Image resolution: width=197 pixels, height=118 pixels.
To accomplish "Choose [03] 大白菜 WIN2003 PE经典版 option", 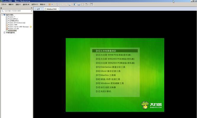I will pyautogui.click(x=115, y=59).
